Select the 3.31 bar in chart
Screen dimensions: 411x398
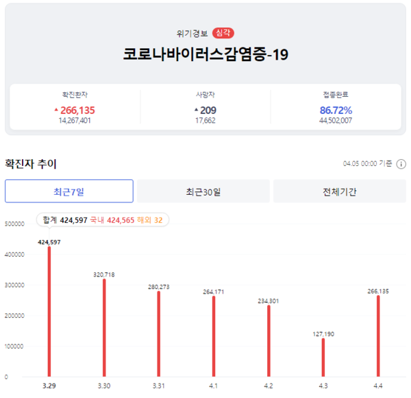click(159, 334)
